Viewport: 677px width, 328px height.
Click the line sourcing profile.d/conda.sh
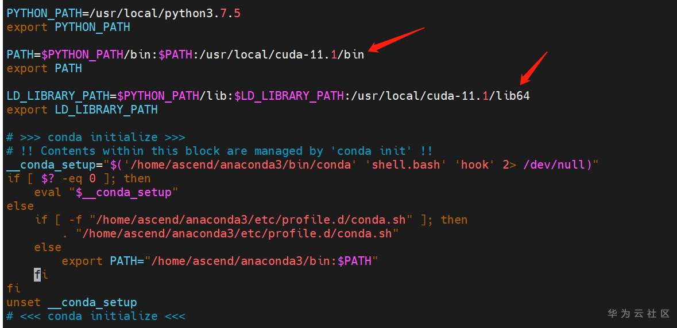click(231, 233)
